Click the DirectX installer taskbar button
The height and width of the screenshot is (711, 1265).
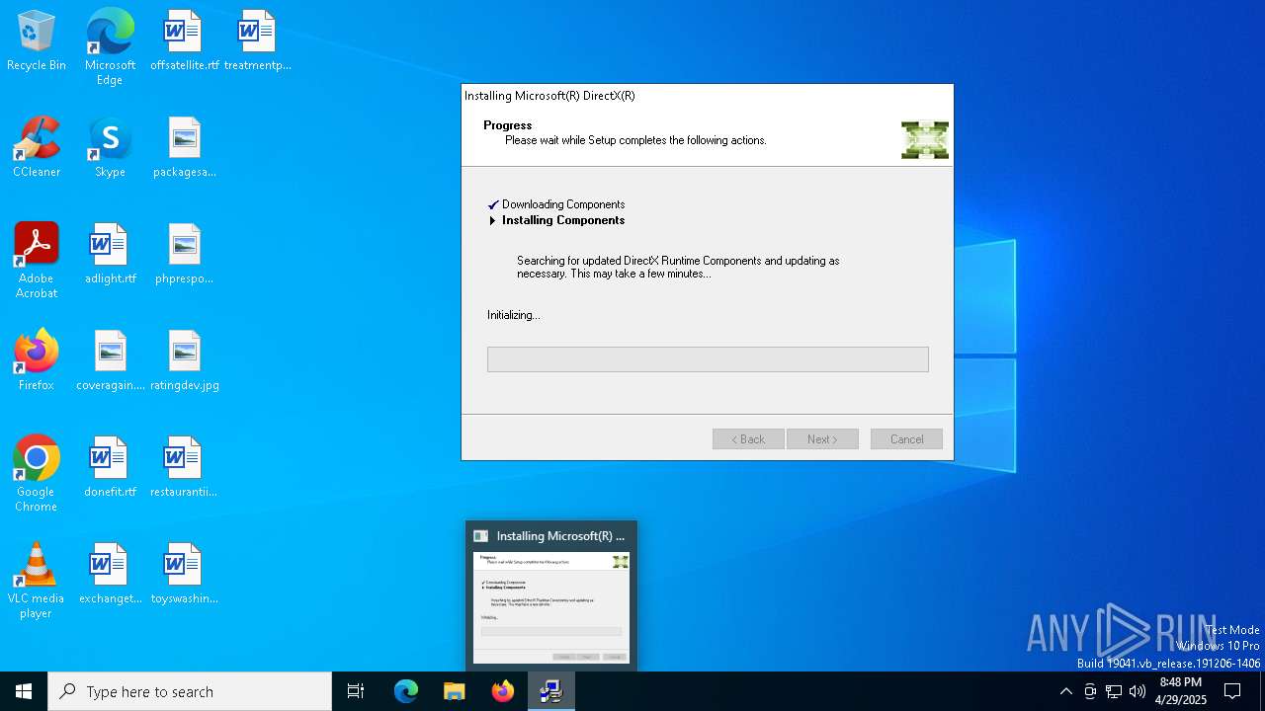(551, 691)
